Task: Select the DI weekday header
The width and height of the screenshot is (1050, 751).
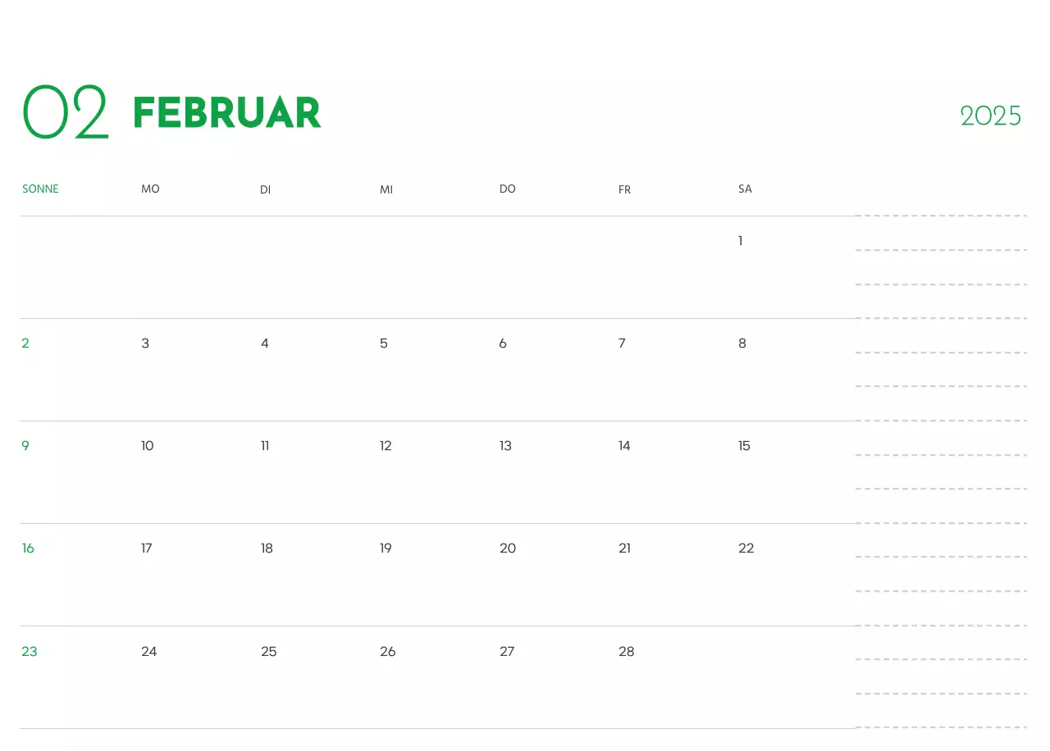Action: coord(265,190)
